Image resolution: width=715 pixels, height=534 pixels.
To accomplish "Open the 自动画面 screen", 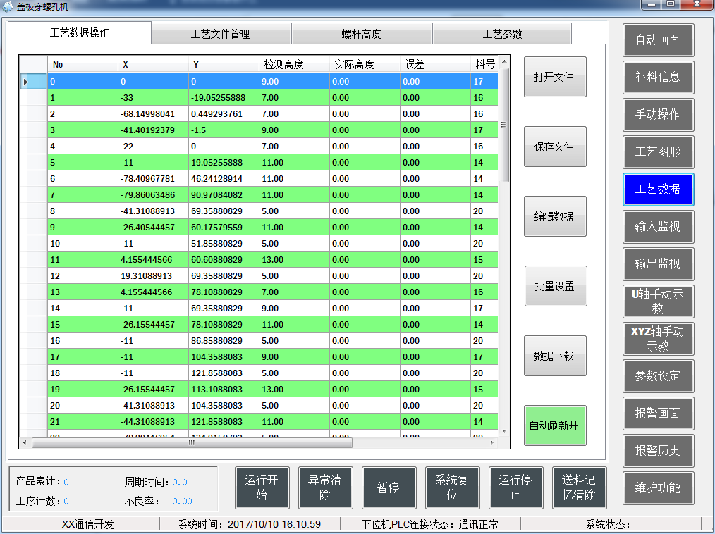I will pos(657,40).
